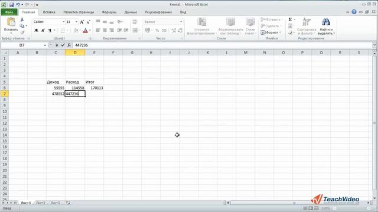The image size is (378, 212).
Task: Open the Формат cells dropdown
Action: click(x=271, y=32)
